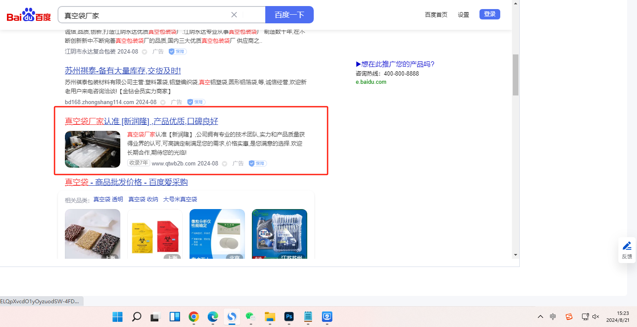Click the muted volume tray icon

595,317
